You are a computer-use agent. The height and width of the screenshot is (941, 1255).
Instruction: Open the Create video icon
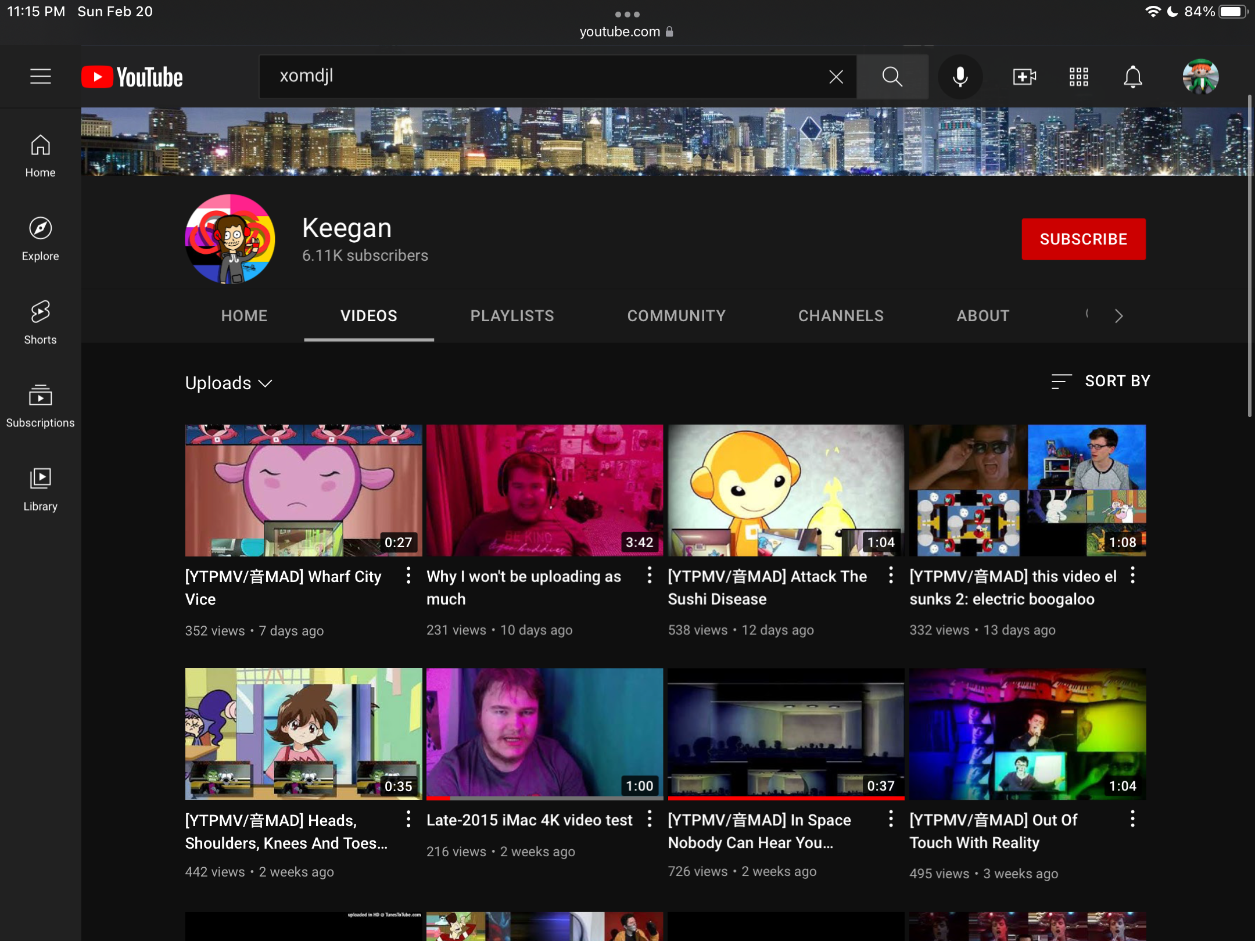coord(1024,77)
